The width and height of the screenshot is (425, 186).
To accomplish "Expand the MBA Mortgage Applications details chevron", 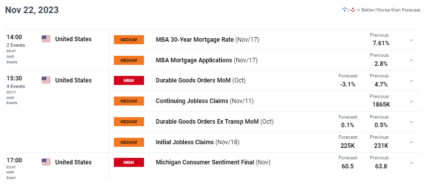I will 411,60.
